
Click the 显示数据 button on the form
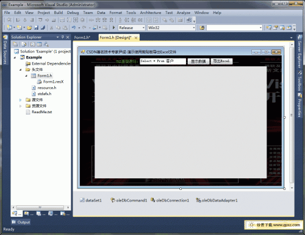[198, 61]
